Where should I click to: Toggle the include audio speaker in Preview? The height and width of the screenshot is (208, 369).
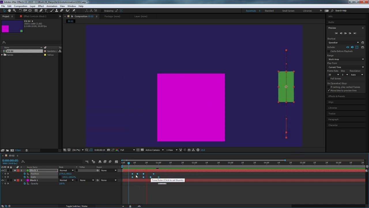click(352, 47)
